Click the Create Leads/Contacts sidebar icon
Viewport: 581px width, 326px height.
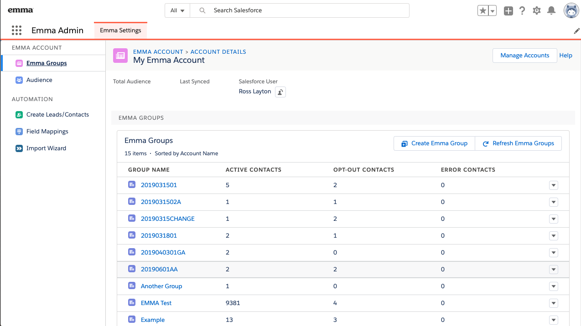point(19,115)
